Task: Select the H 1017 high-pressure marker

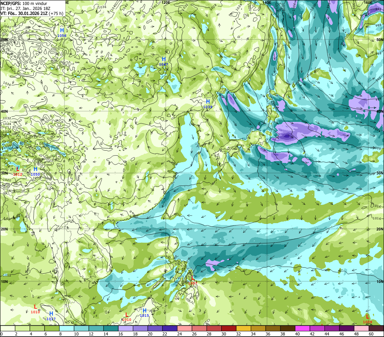Action: point(51,316)
